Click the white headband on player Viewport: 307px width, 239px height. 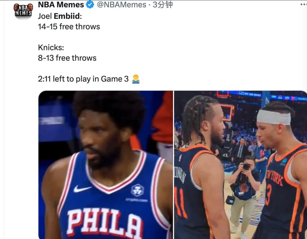tap(274, 117)
